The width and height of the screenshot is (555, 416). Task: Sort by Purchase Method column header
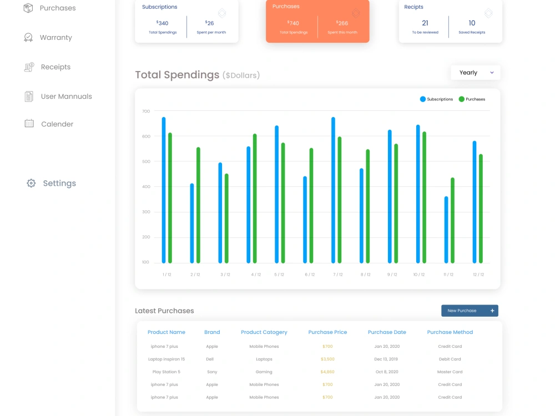(x=450, y=332)
